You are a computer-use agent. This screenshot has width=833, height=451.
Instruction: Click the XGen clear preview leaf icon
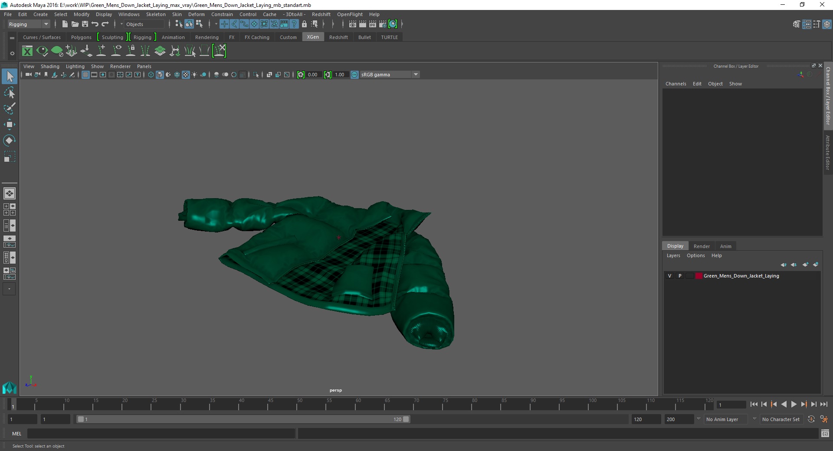tap(57, 51)
